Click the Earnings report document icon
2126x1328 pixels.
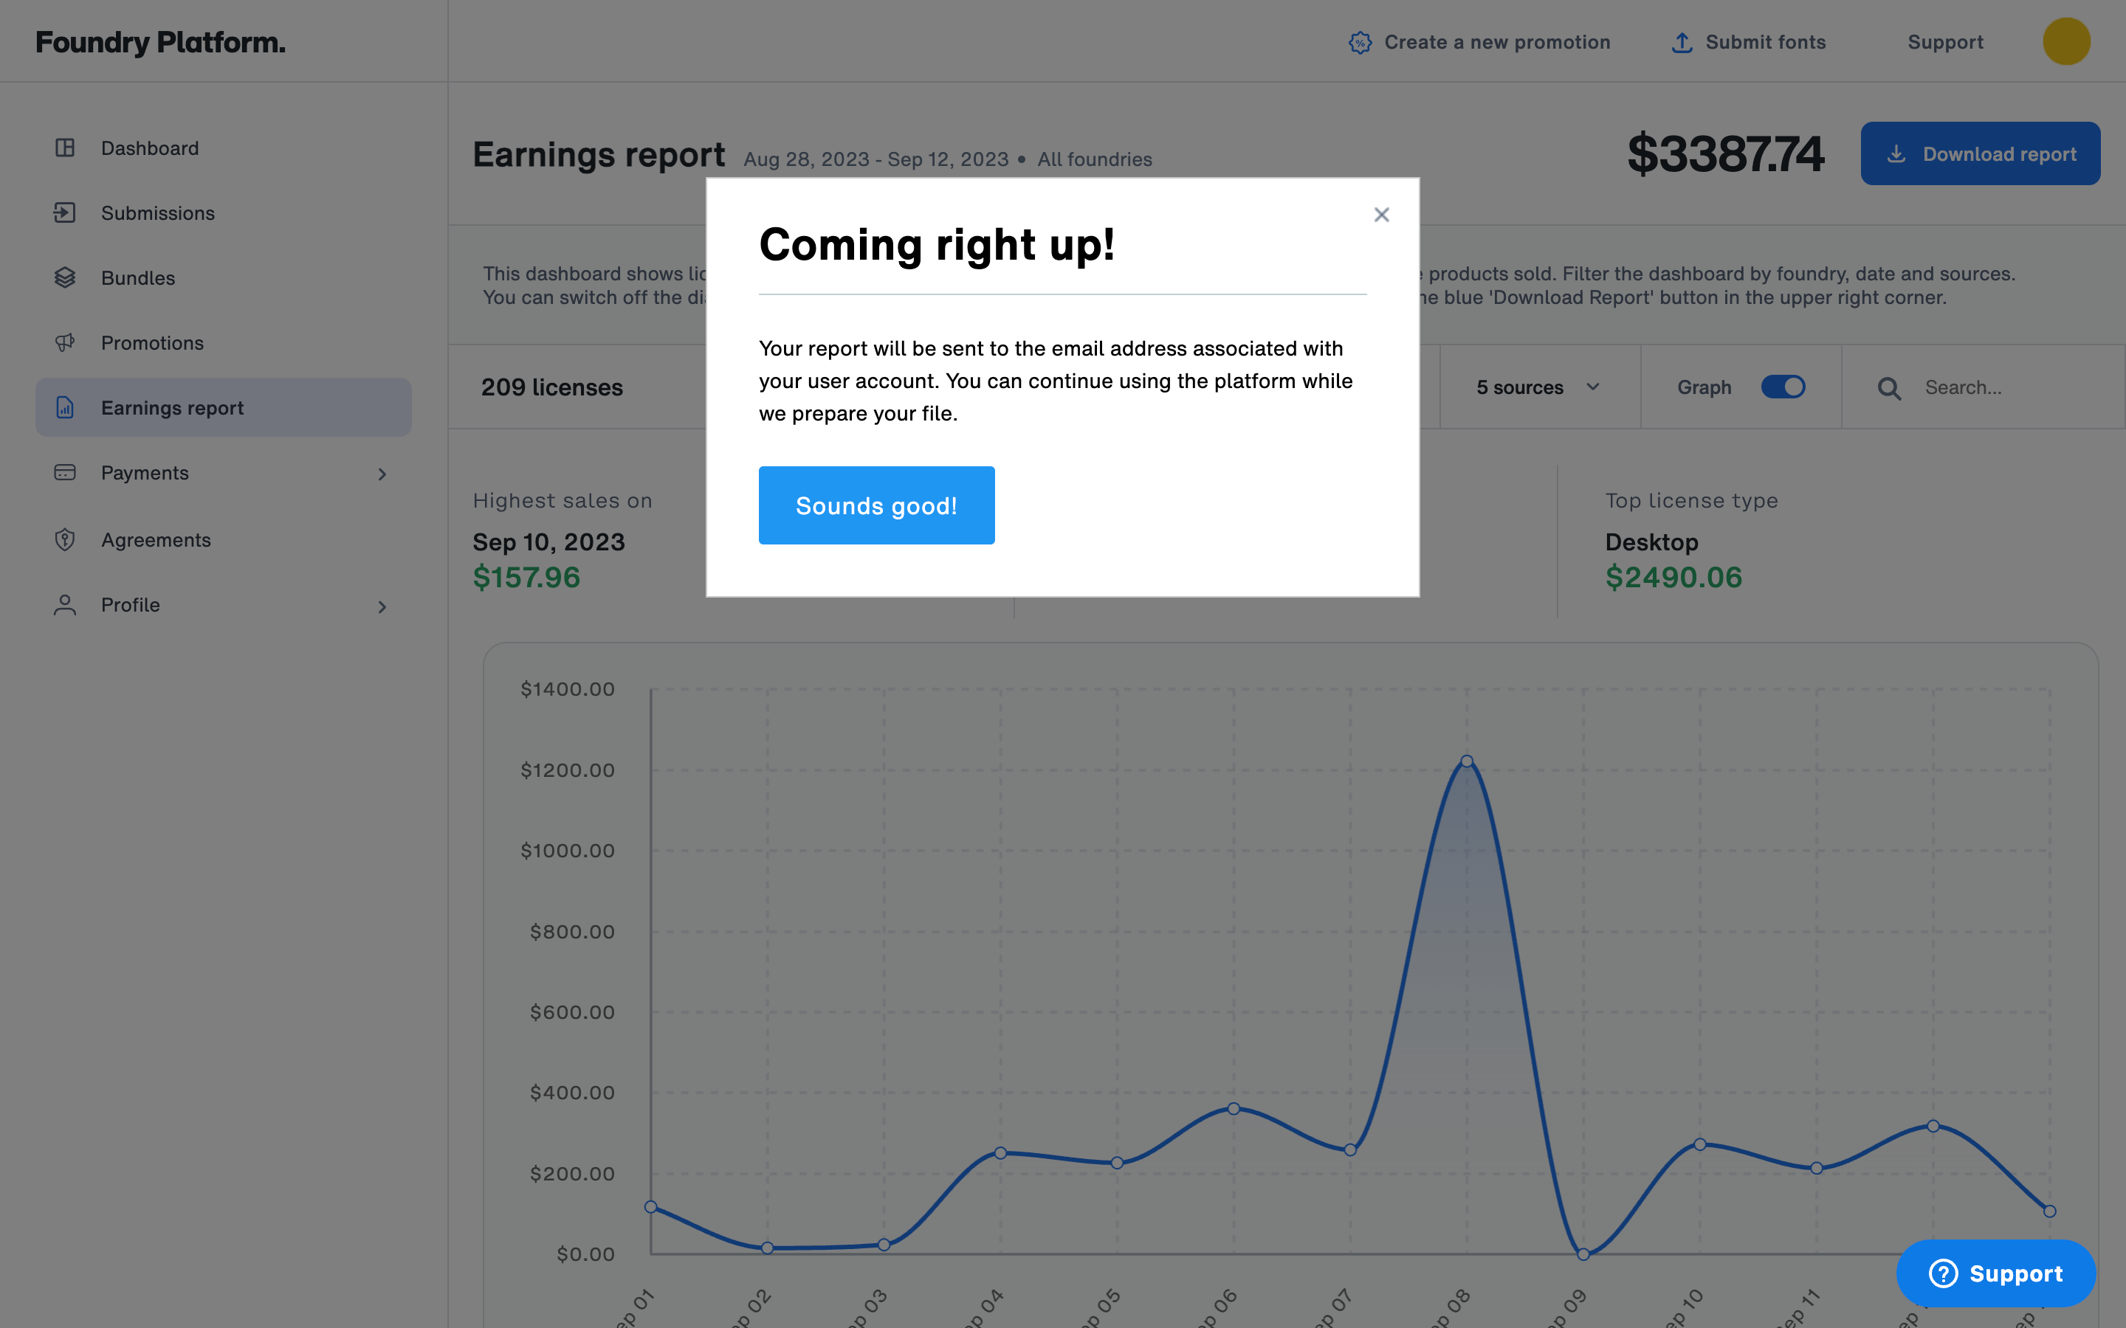click(x=65, y=407)
